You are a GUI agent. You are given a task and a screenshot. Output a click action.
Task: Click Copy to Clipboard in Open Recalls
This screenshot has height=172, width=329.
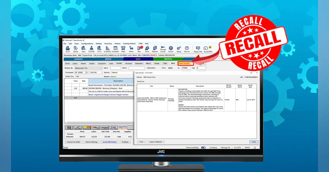tap(156, 142)
